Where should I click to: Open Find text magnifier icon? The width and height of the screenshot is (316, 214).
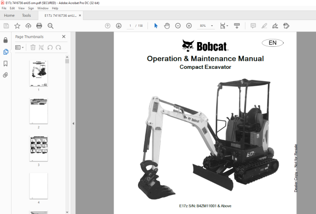pos(51,26)
